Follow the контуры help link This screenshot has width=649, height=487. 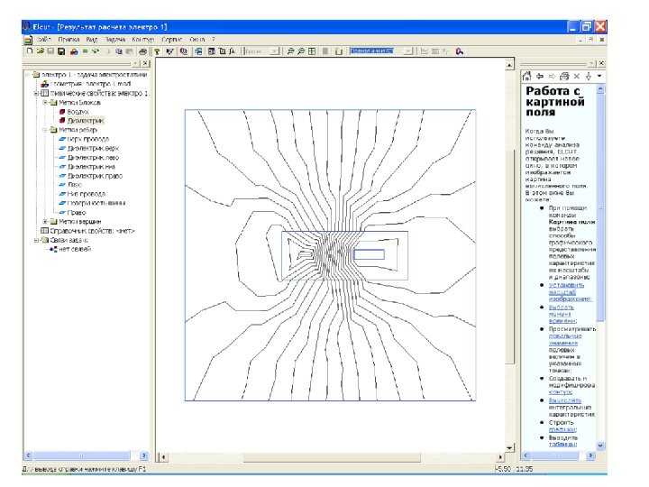561,391
